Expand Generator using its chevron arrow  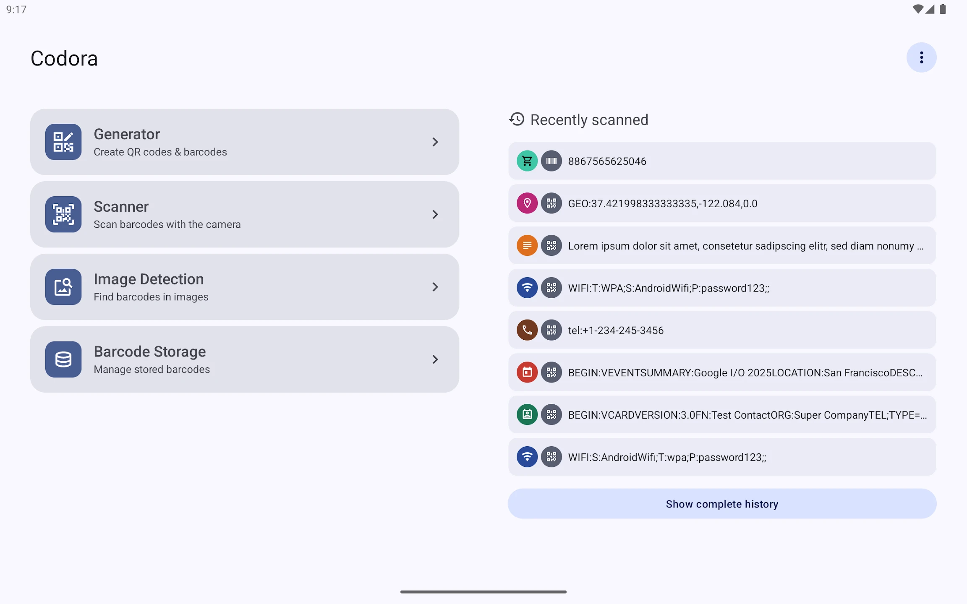point(435,142)
